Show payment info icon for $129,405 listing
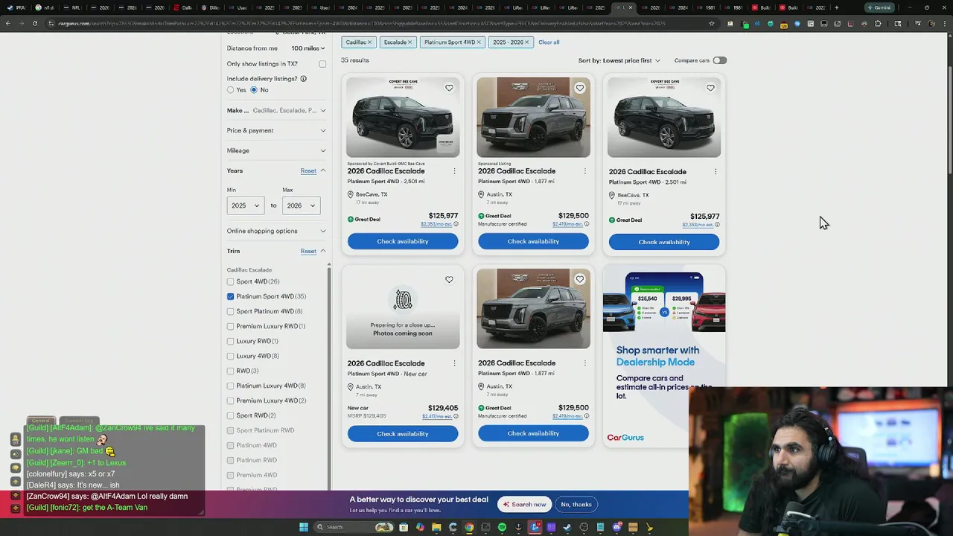Viewport: 953px width, 536px height. click(x=456, y=416)
